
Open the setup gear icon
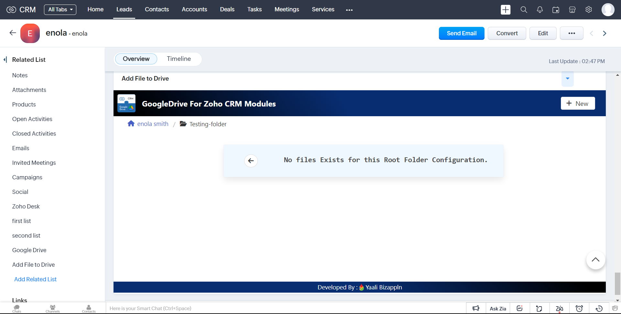(x=589, y=10)
